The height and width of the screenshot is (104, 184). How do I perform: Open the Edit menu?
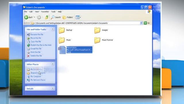click(x=31, y=12)
